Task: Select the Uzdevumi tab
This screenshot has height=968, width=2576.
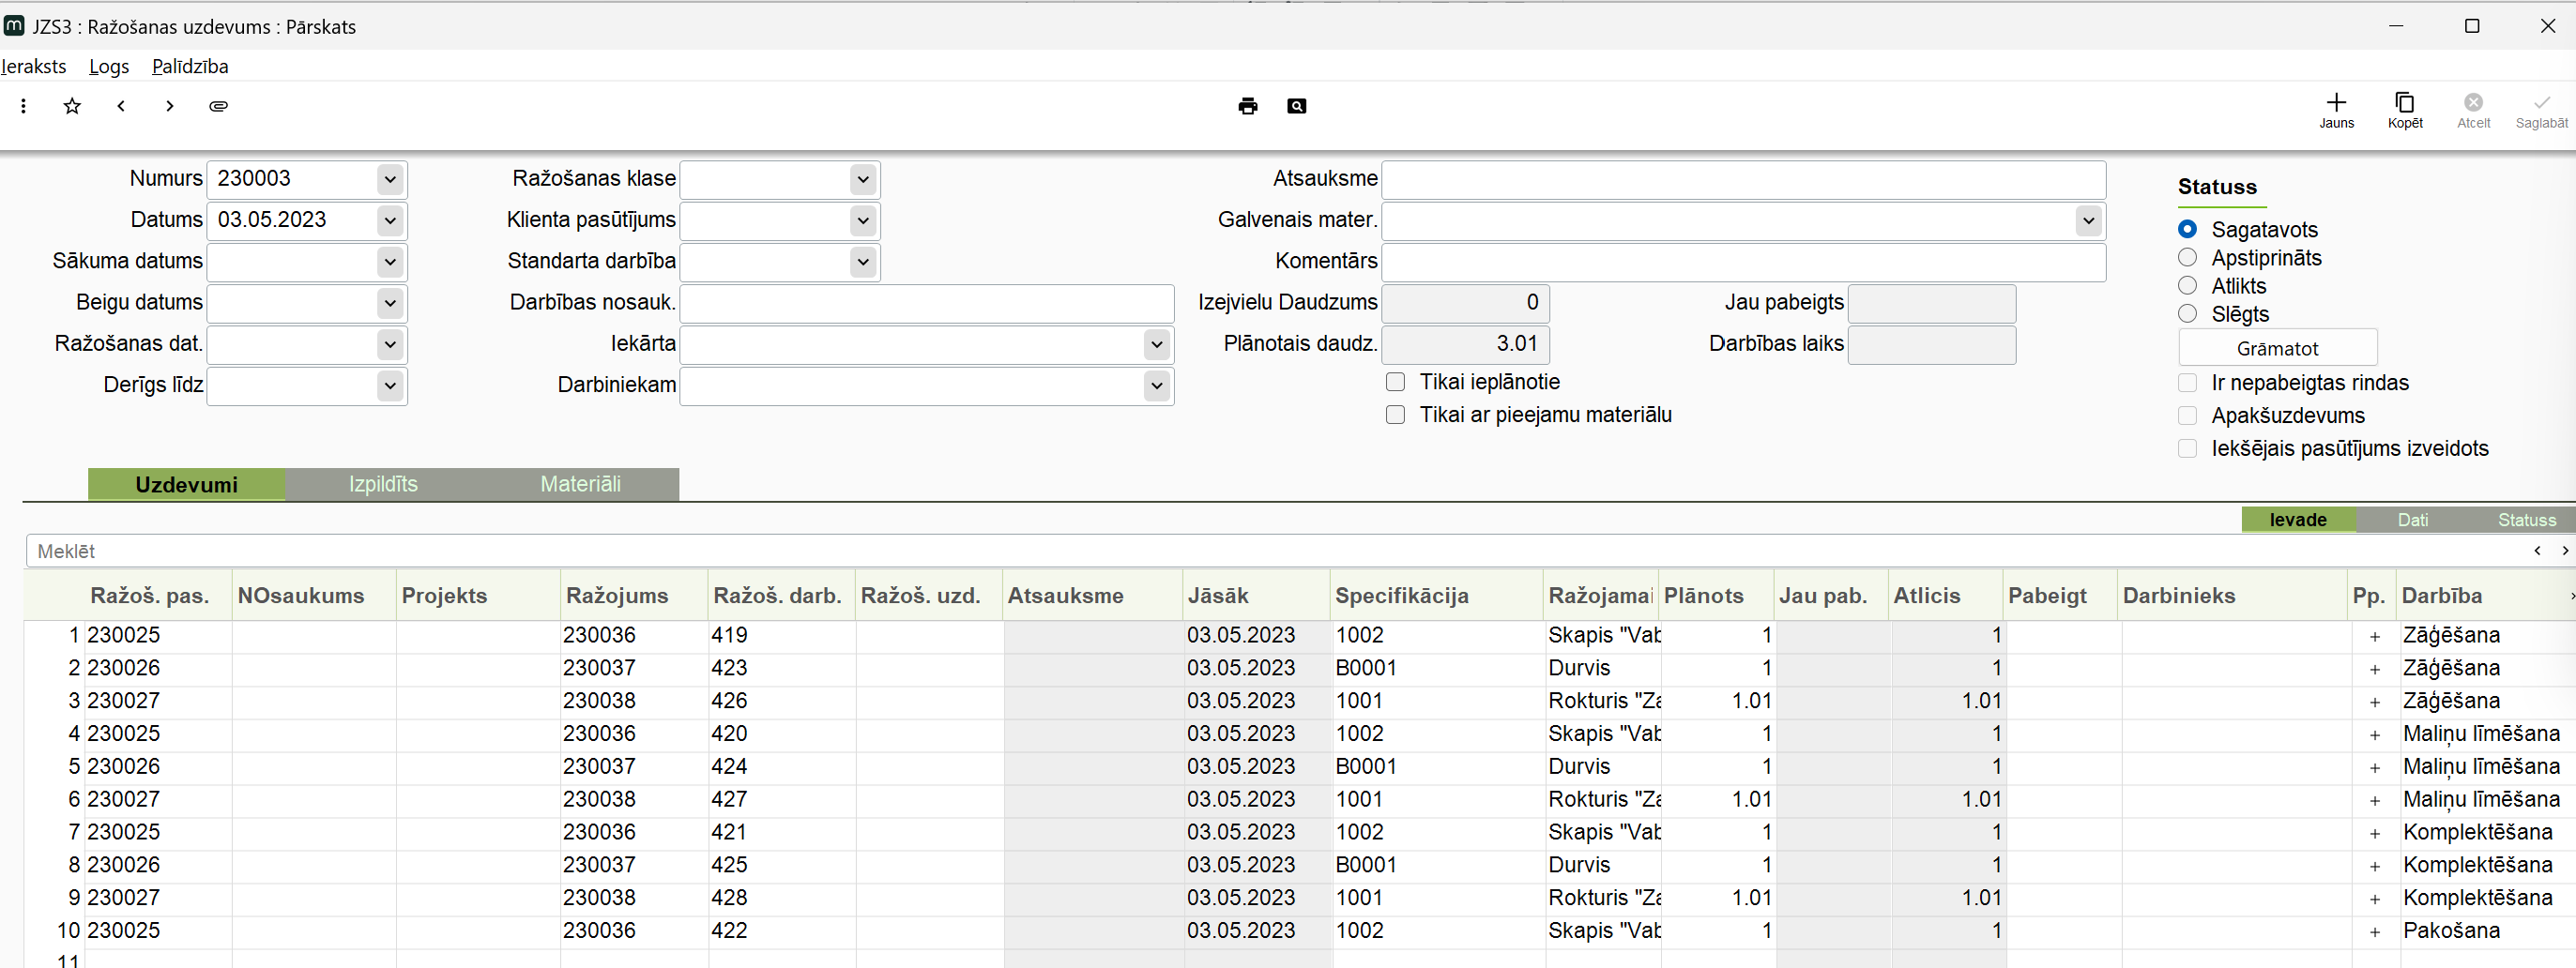Action: [186, 485]
